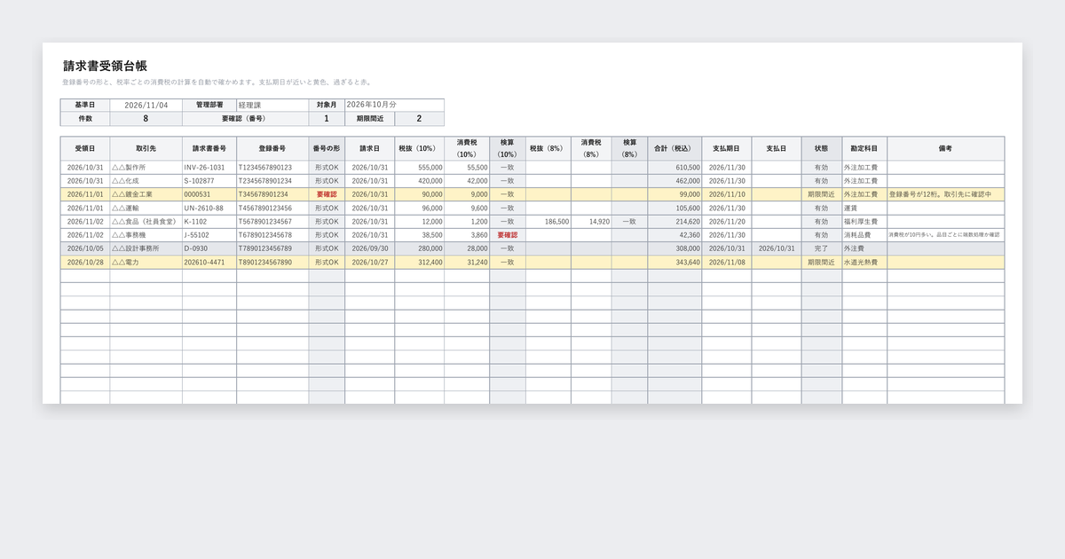The height and width of the screenshot is (559, 1065).
Task: Click the 備考 column header
Action: [946, 148]
